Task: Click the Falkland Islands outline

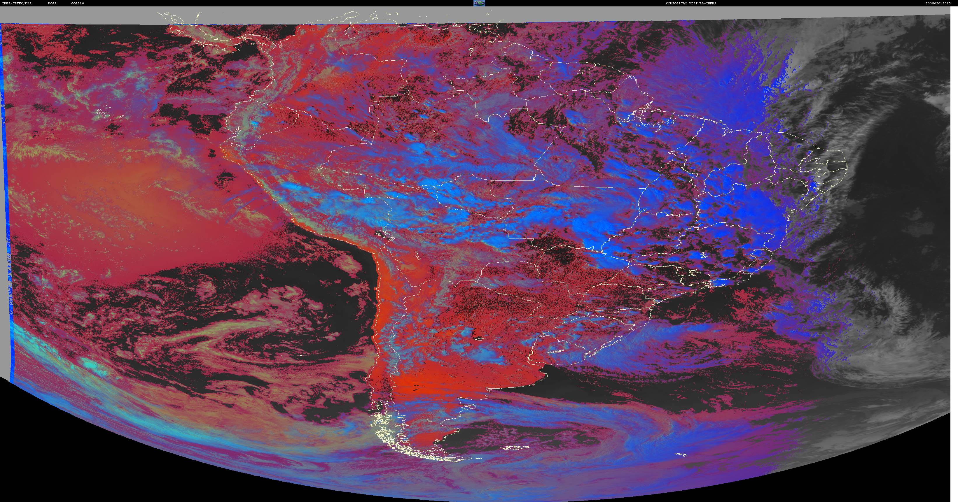Action: click(515, 448)
